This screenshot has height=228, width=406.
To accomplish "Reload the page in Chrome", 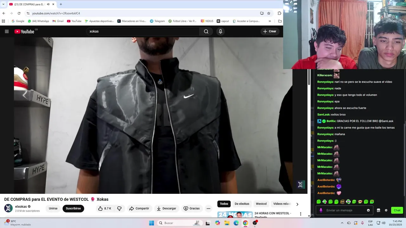I will coord(19,13).
